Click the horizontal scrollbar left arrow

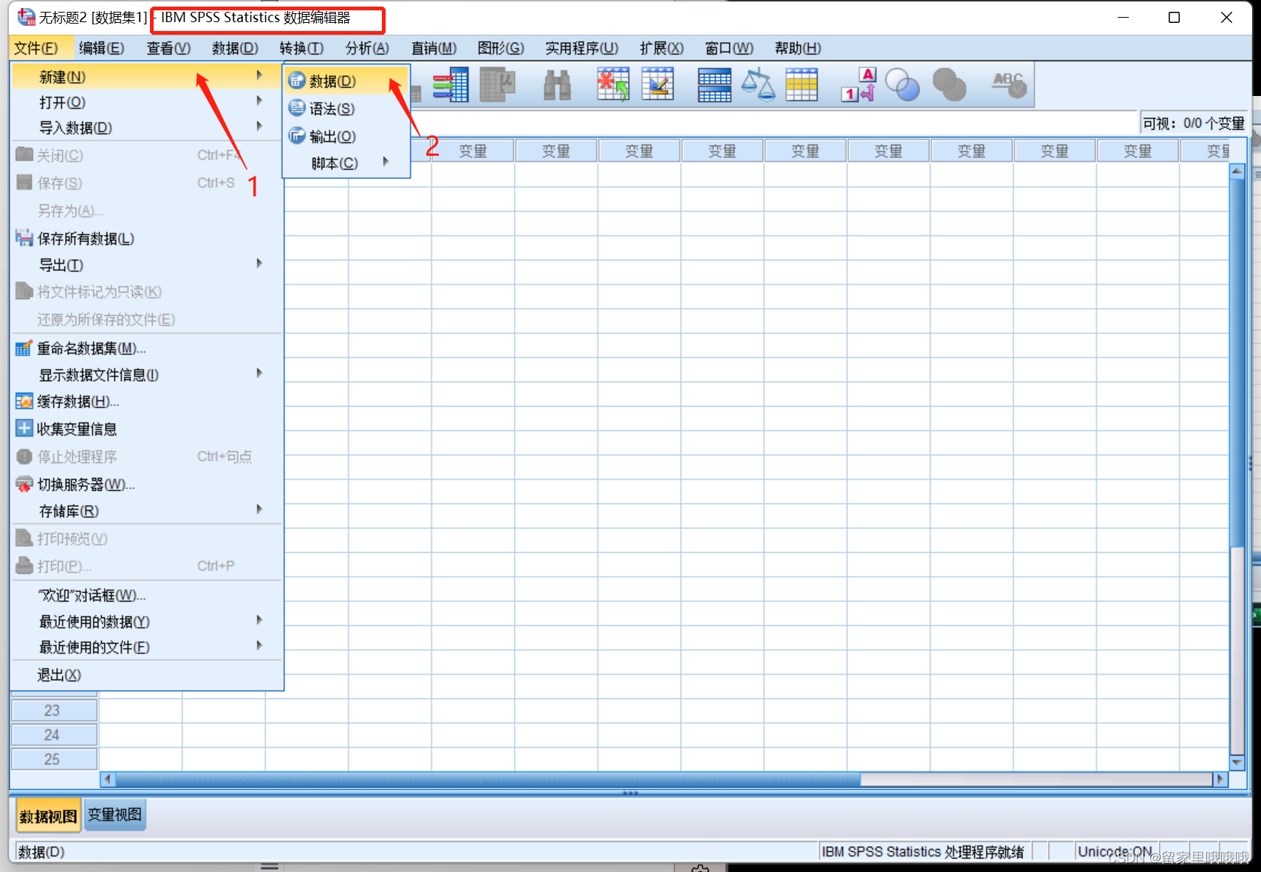pos(108,779)
